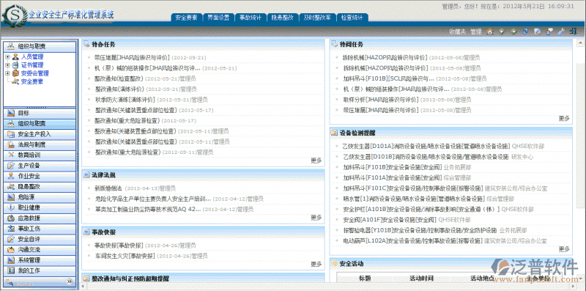
Task: Expand the 证书管理 tree node
Action: pos(7,65)
